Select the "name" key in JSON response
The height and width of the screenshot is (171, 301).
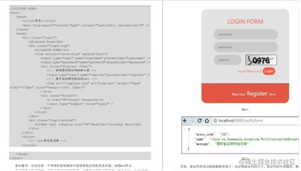click(200, 139)
